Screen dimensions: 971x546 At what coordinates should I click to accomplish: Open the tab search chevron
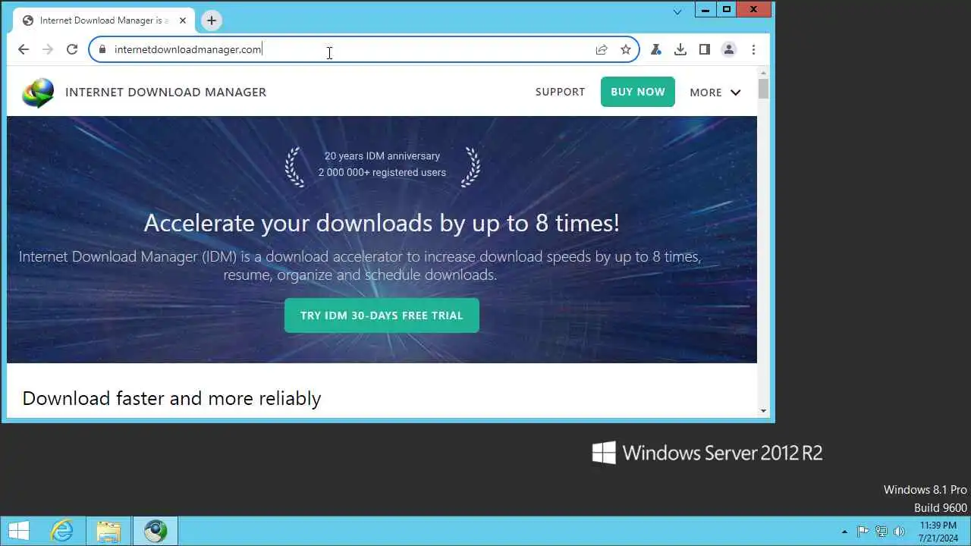[677, 11]
